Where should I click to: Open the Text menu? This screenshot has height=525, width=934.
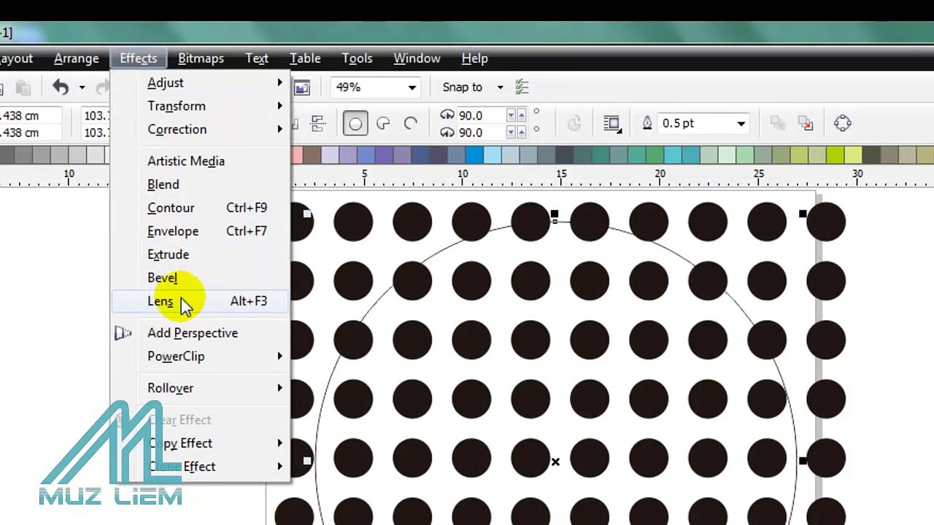pyautogui.click(x=257, y=58)
